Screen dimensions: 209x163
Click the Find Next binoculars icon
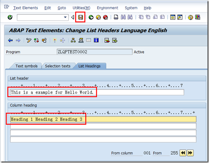(x=130, y=17)
